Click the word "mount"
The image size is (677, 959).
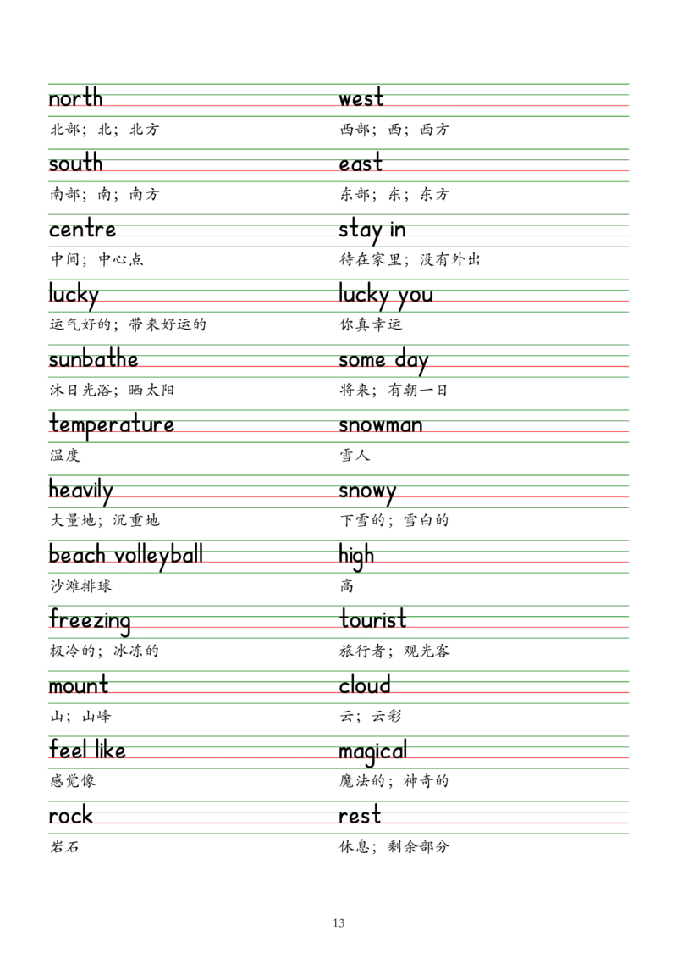[x=78, y=685]
